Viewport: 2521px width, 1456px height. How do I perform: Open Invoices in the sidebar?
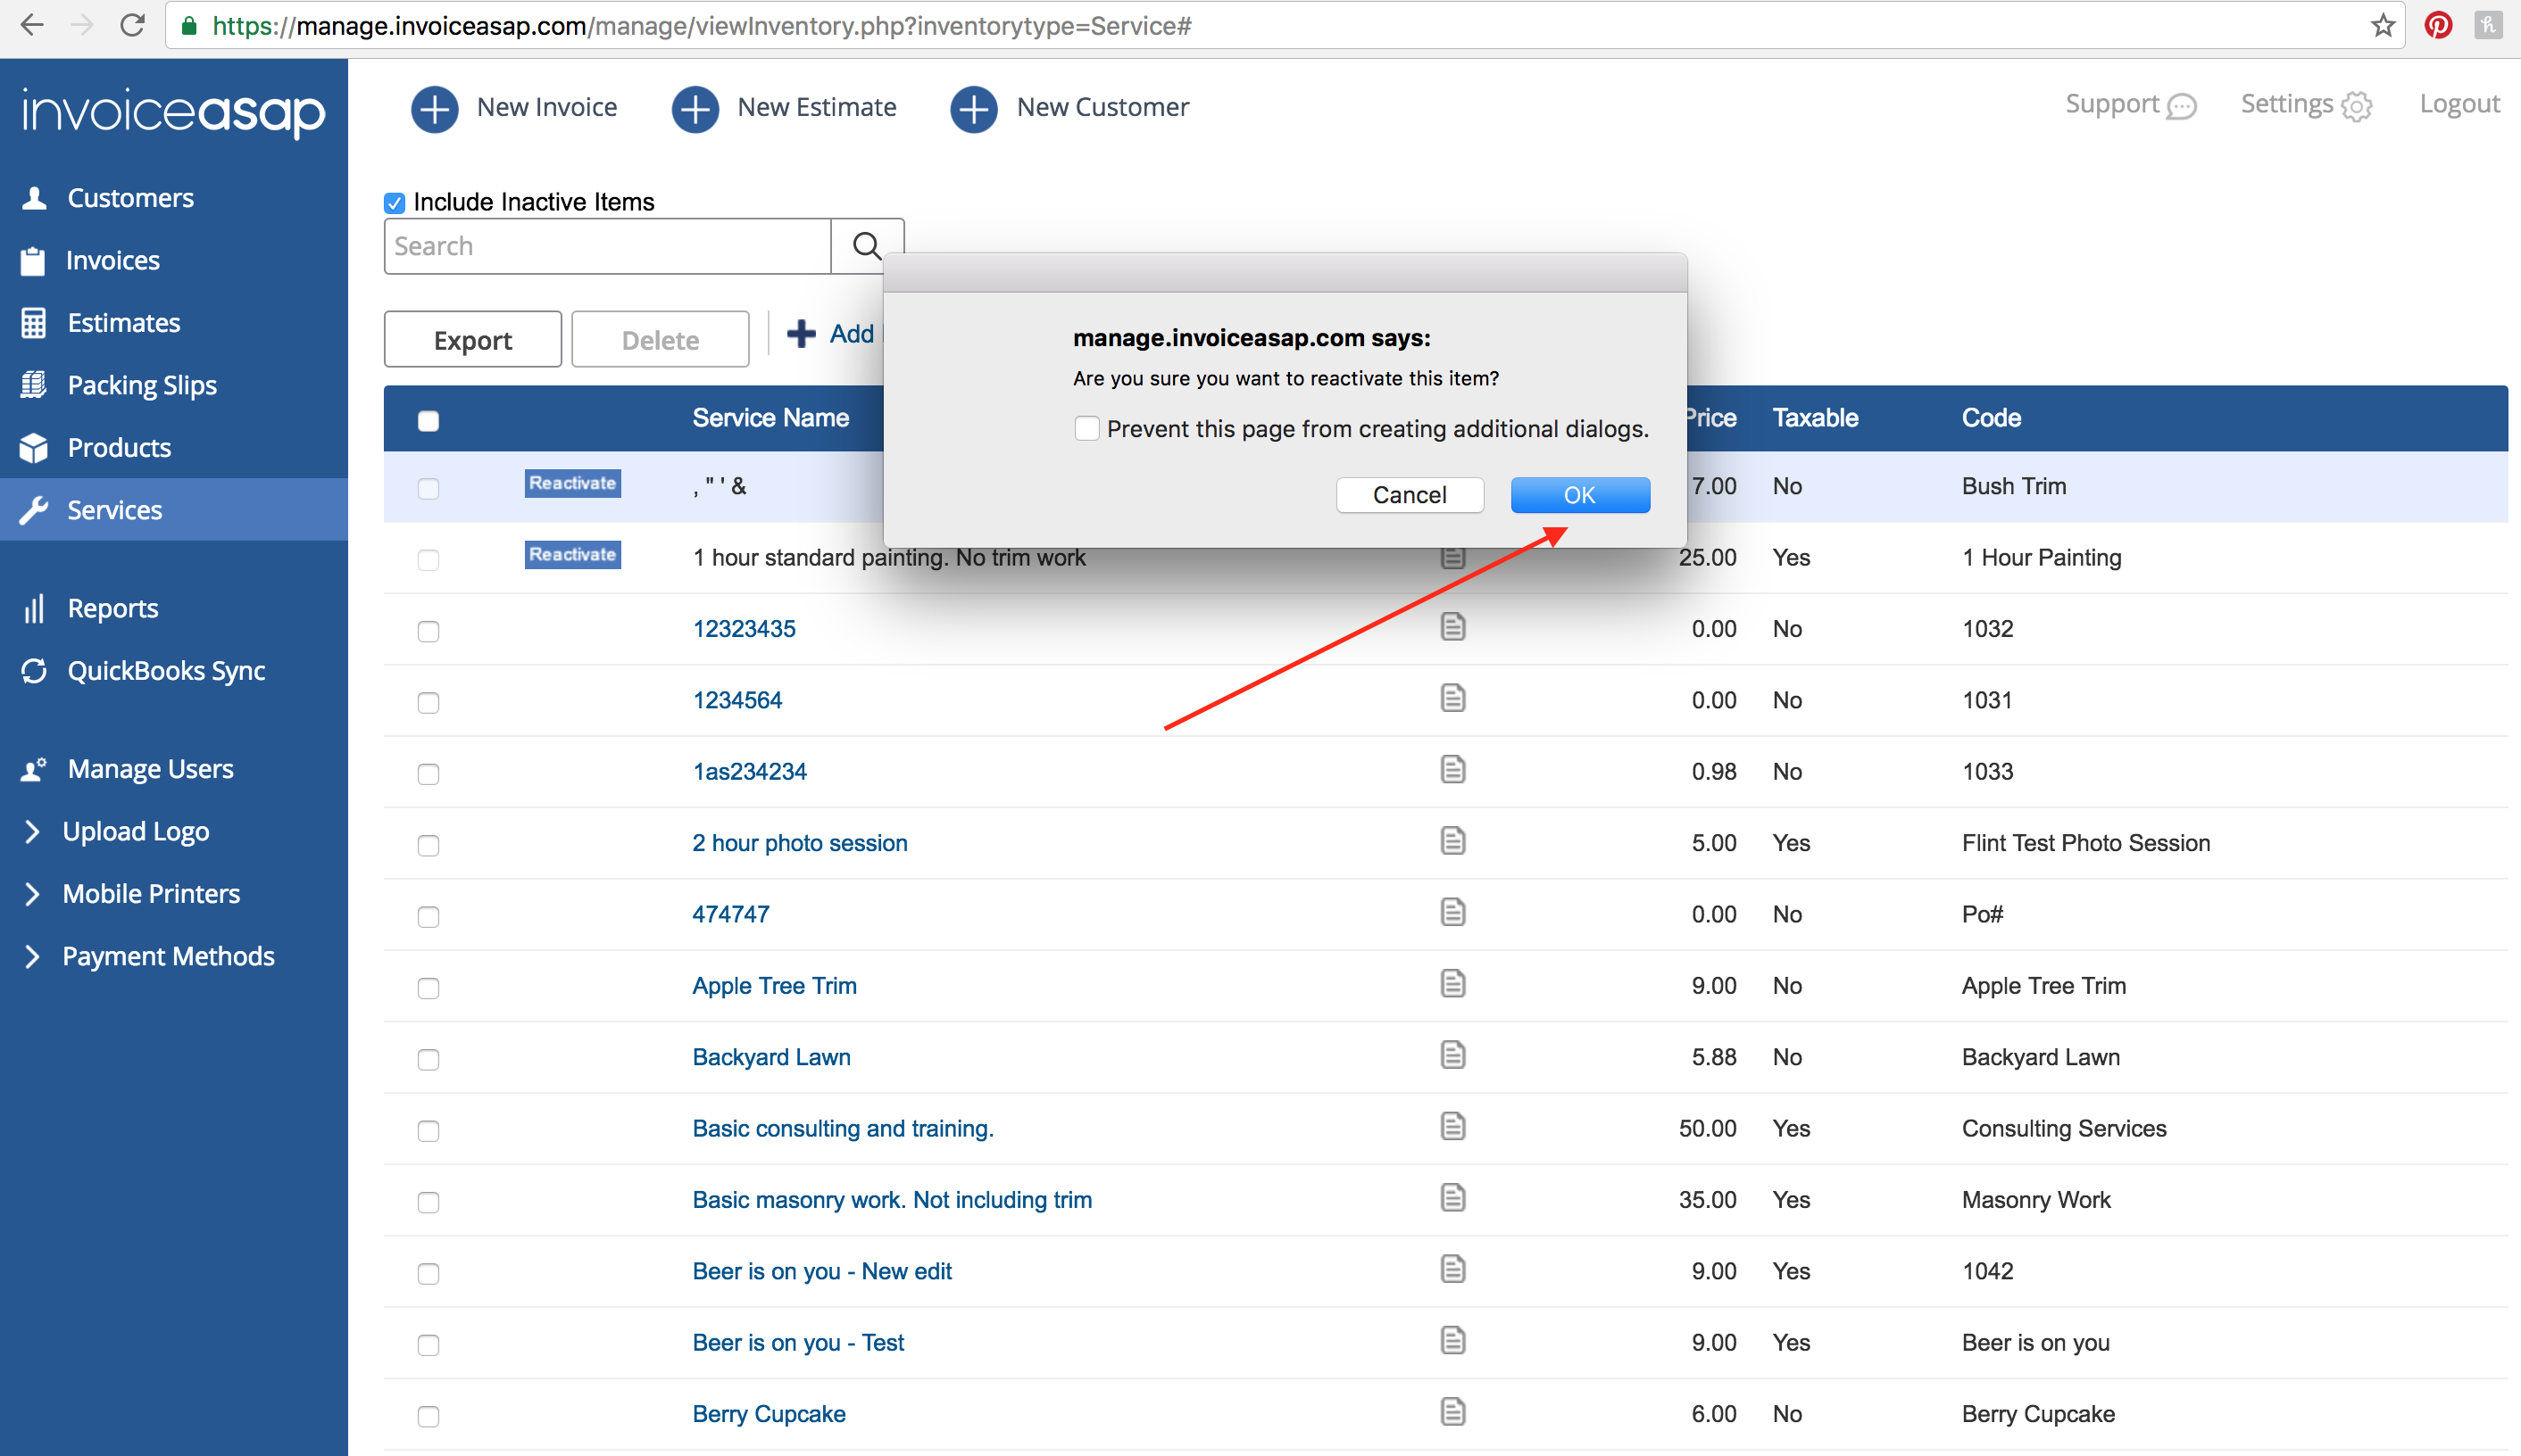point(112,261)
